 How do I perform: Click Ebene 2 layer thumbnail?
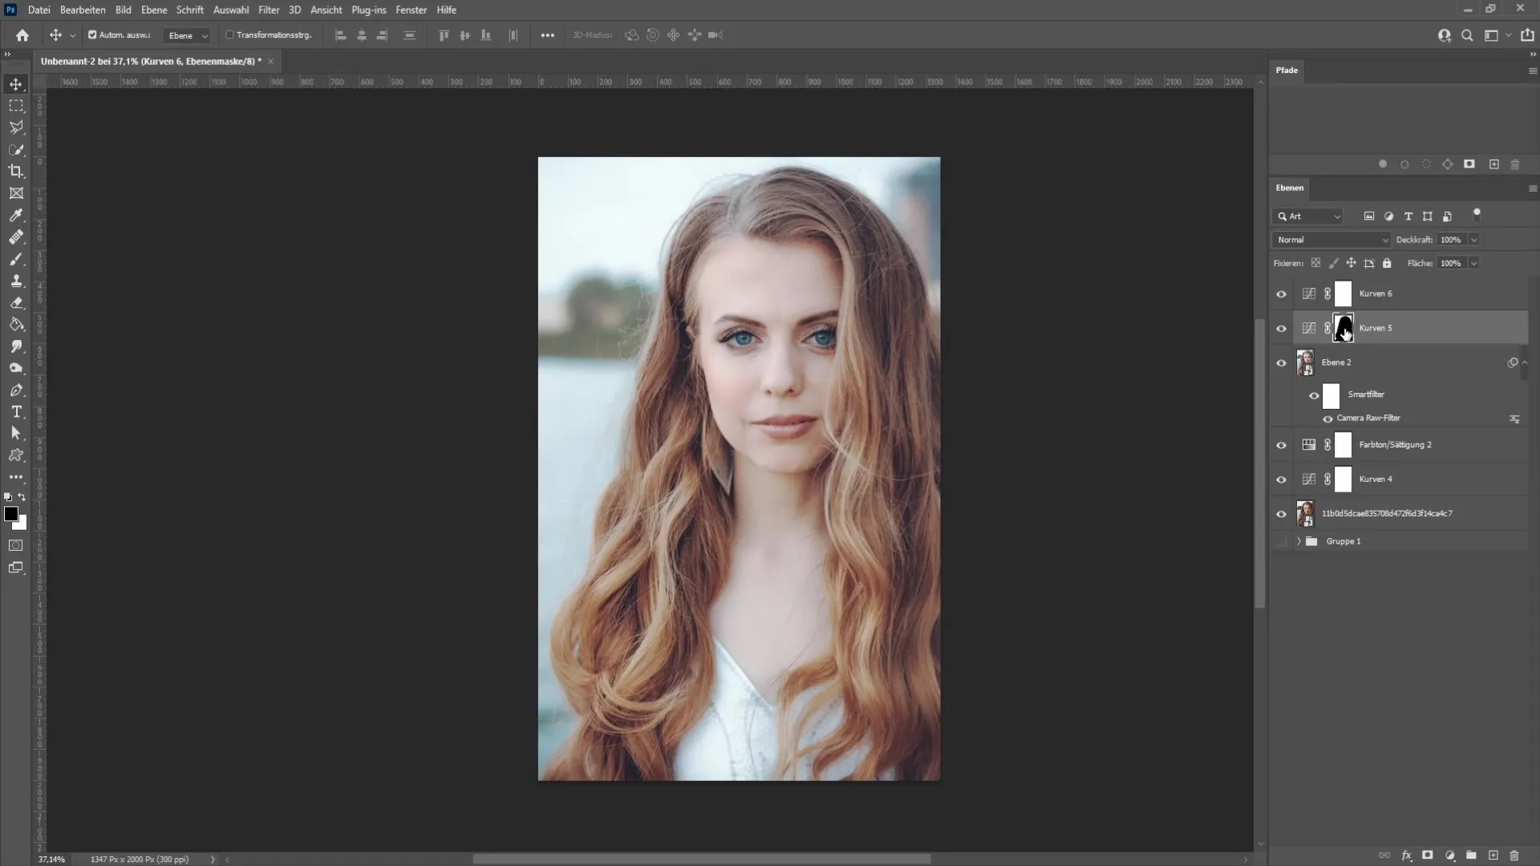coord(1304,362)
